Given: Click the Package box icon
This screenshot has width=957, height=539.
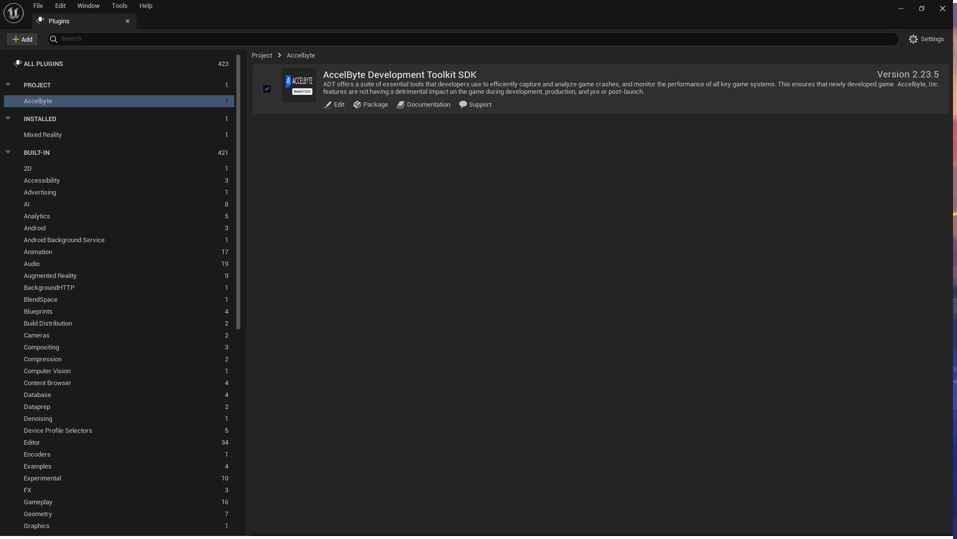Looking at the screenshot, I should click(357, 105).
